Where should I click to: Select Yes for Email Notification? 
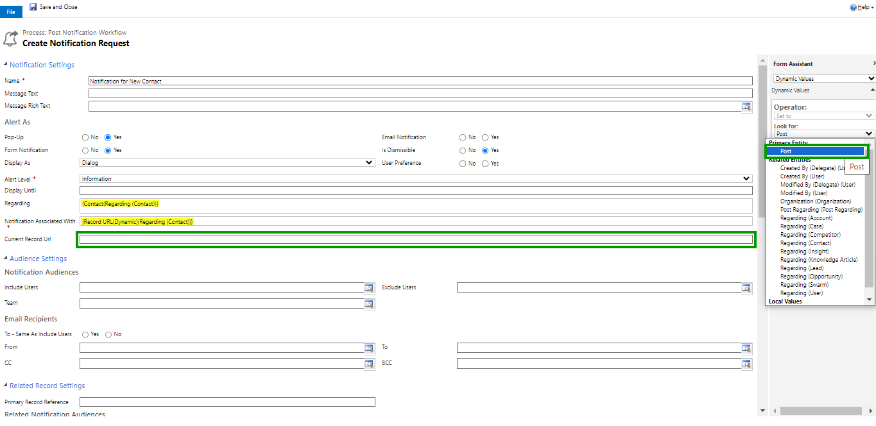click(485, 137)
